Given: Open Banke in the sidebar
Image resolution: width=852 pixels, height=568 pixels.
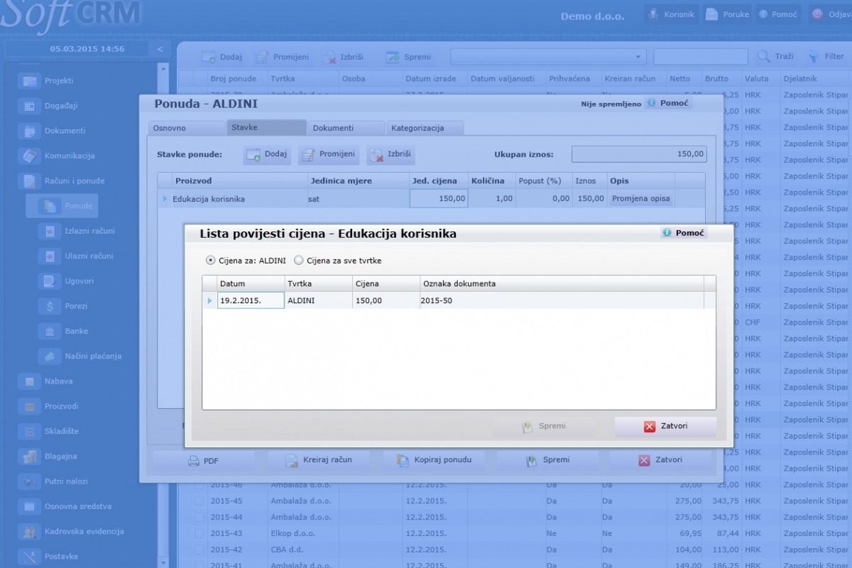Looking at the screenshot, I should click(x=65, y=331).
